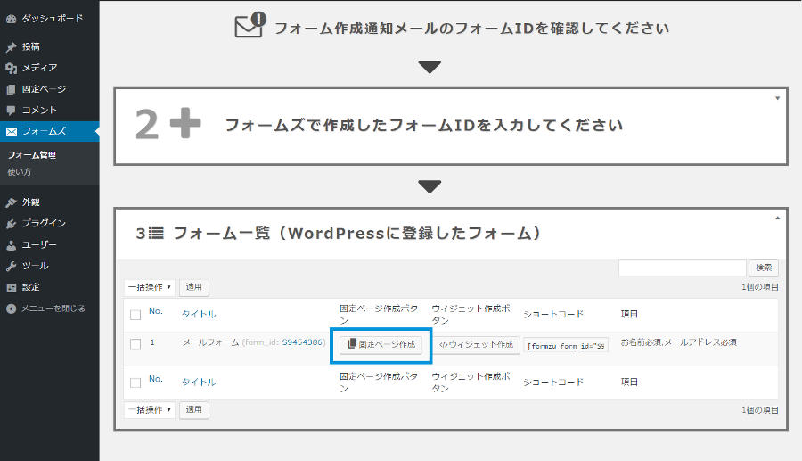
Task: Click メニューを閉じる to collapse sidebar
Action: point(53,309)
